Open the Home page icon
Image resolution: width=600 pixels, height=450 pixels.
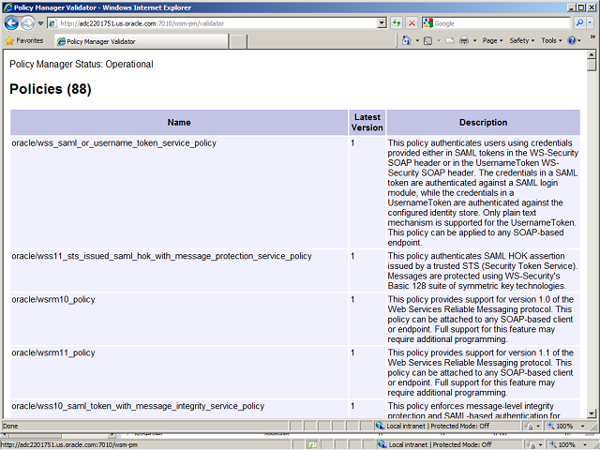pos(408,41)
